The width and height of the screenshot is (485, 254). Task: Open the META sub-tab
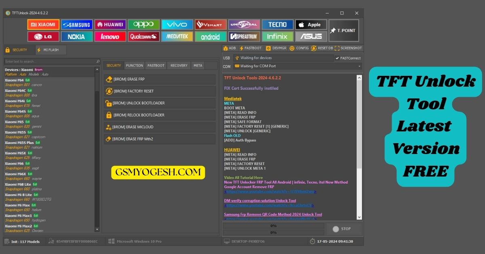[198, 65]
